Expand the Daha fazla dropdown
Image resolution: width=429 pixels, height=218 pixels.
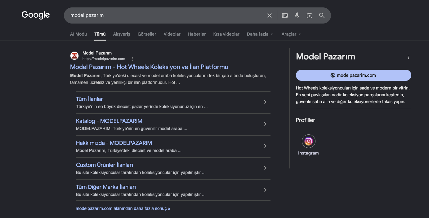[x=260, y=34]
